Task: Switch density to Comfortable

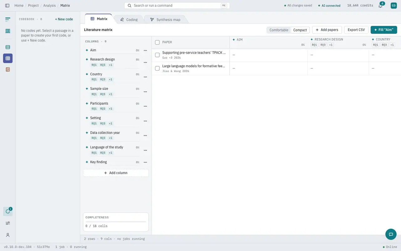Action: (x=279, y=30)
